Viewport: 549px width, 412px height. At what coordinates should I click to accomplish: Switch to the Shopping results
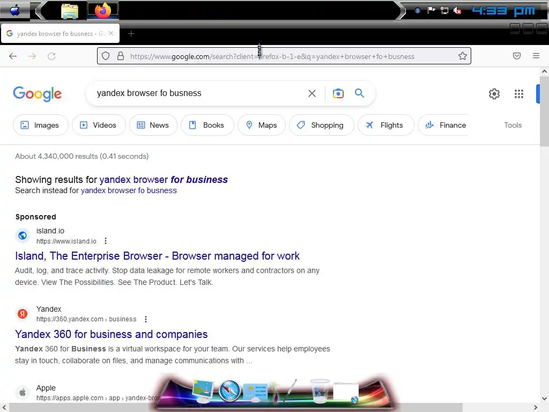322,125
